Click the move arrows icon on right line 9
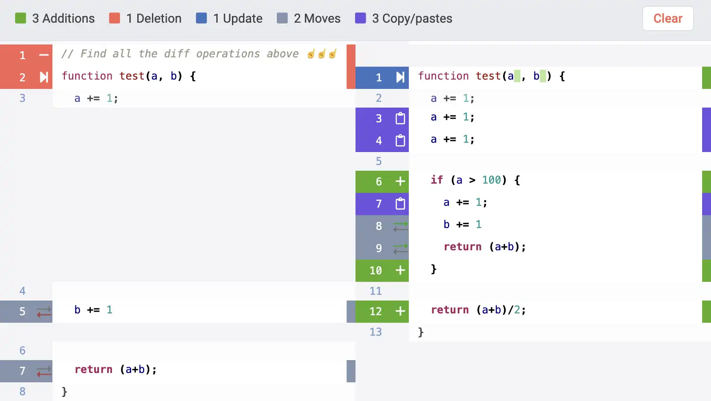The width and height of the screenshot is (711, 401). [400, 249]
